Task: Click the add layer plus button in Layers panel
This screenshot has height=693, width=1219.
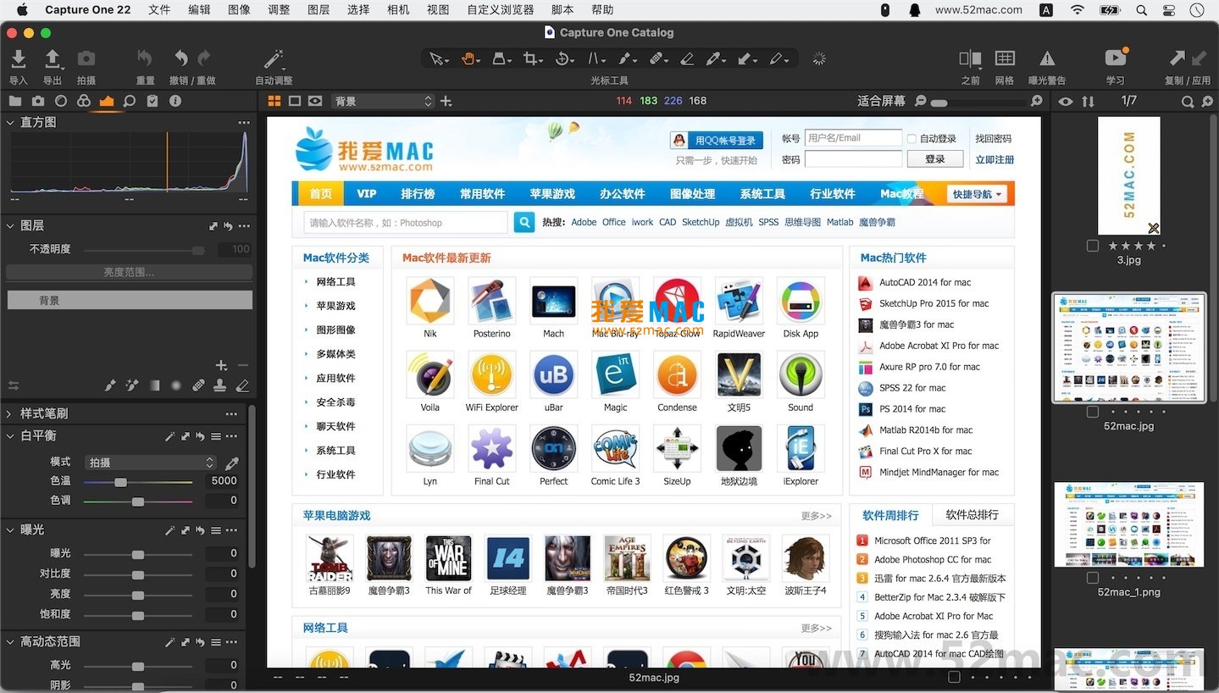Action: pyautogui.click(x=221, y=365)
